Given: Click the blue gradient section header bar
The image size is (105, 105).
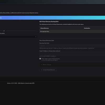Looking at the screenshot, I should coord(52,18).
